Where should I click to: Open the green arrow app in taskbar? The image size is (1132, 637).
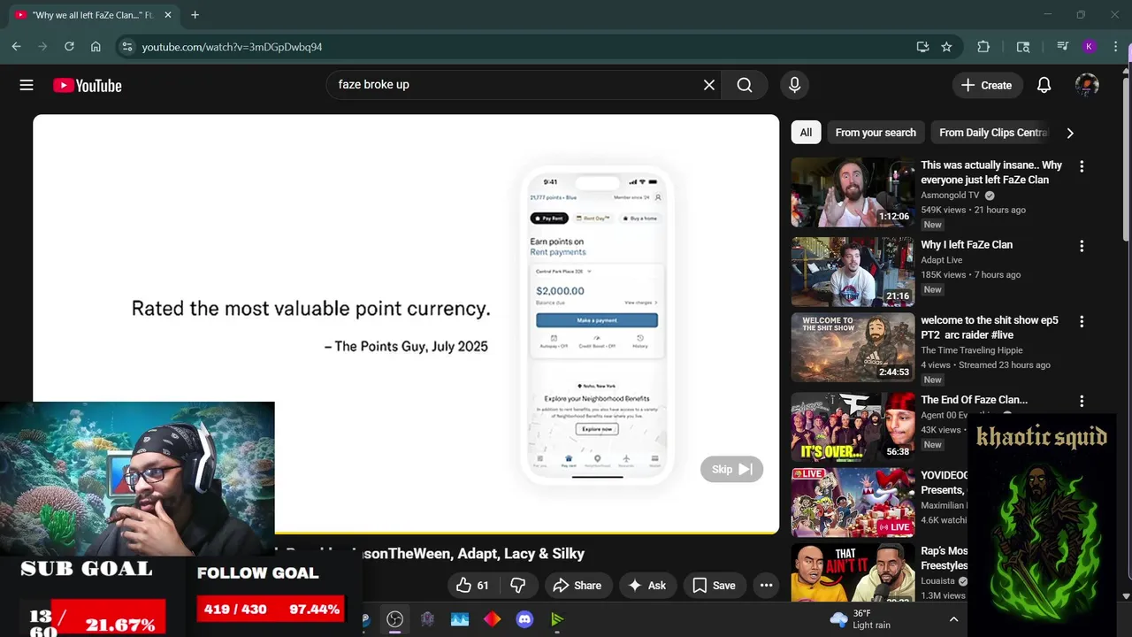tap(557, 619)
